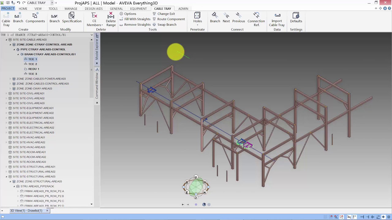
Task: Click the Redo arrow in title bar
Action: coord(24,3)
